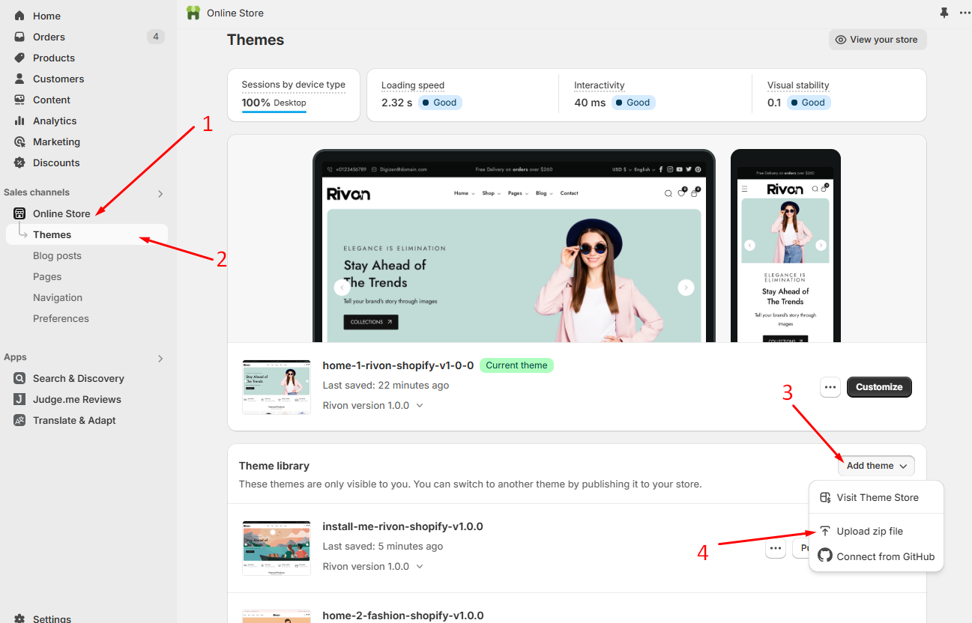The width and height of the screenshot is (972, 623).
Task: Open Search & Discovery app
Action: point(79,378)
